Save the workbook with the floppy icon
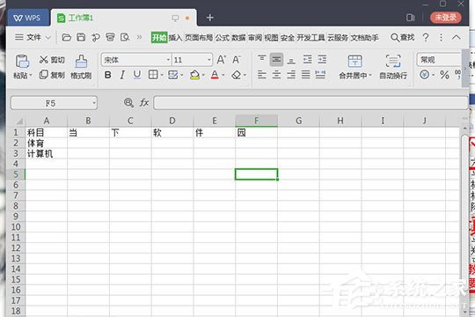This screenshot has height=317, width=475. [81, 37]
